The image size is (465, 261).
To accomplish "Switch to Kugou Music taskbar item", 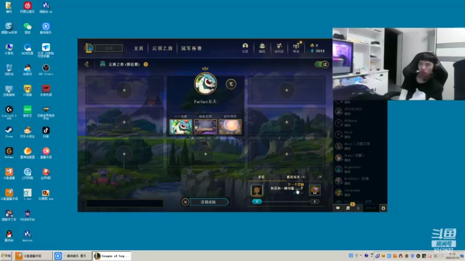I will [x=72, y=256].
